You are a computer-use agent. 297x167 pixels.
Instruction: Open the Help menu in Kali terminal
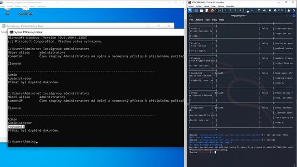(222, 19)
